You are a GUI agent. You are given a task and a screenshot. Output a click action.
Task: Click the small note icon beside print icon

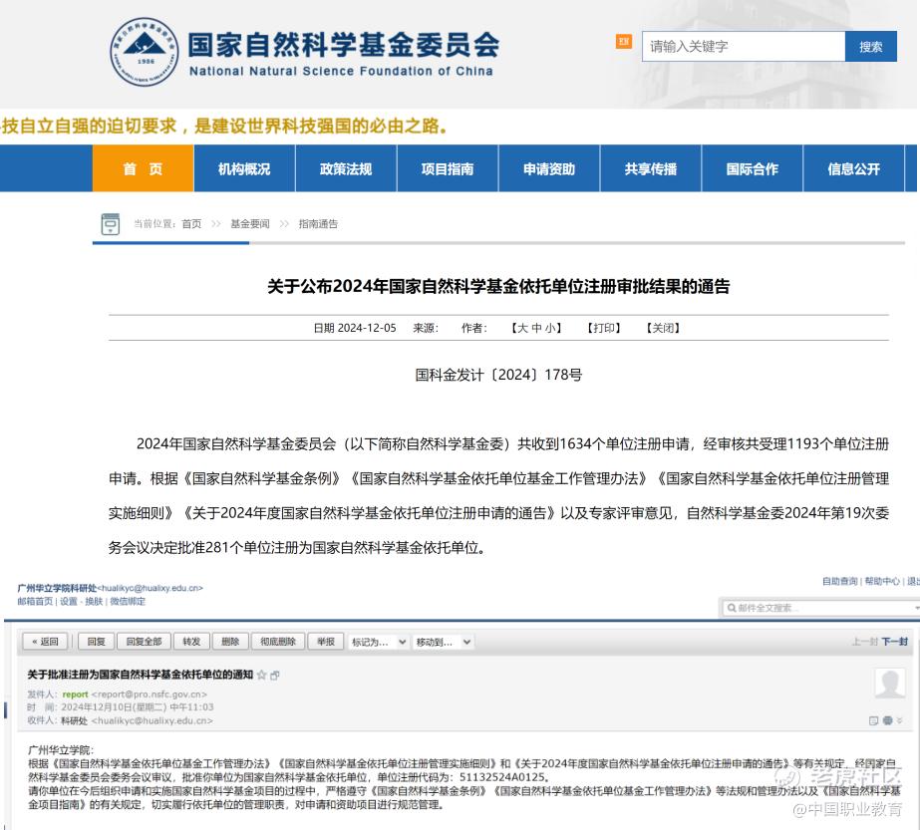873,720
